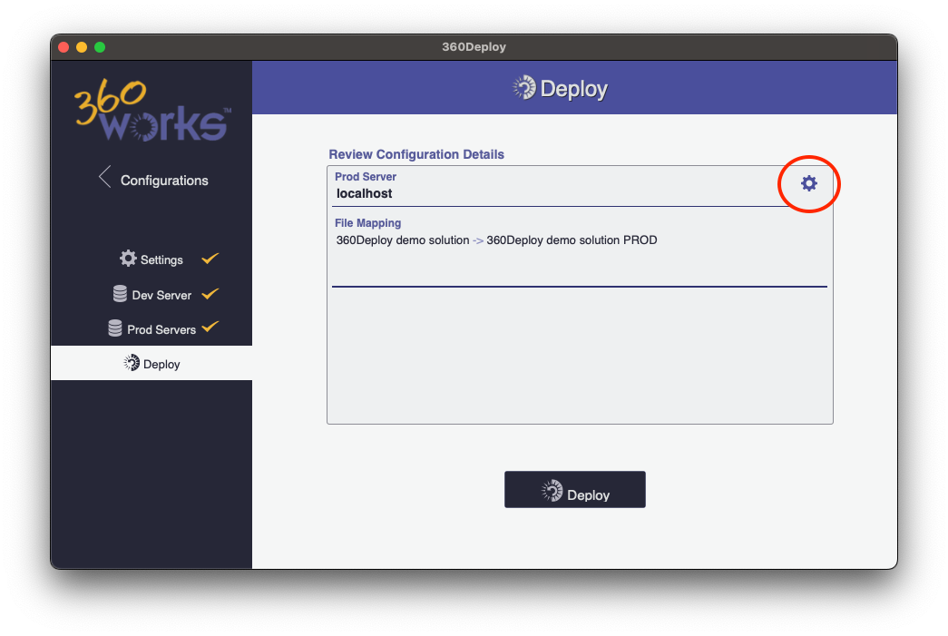This screenshot has height=636, width=948.
Task: Minimize the 360Deploy window
Action: click(82, 47)
